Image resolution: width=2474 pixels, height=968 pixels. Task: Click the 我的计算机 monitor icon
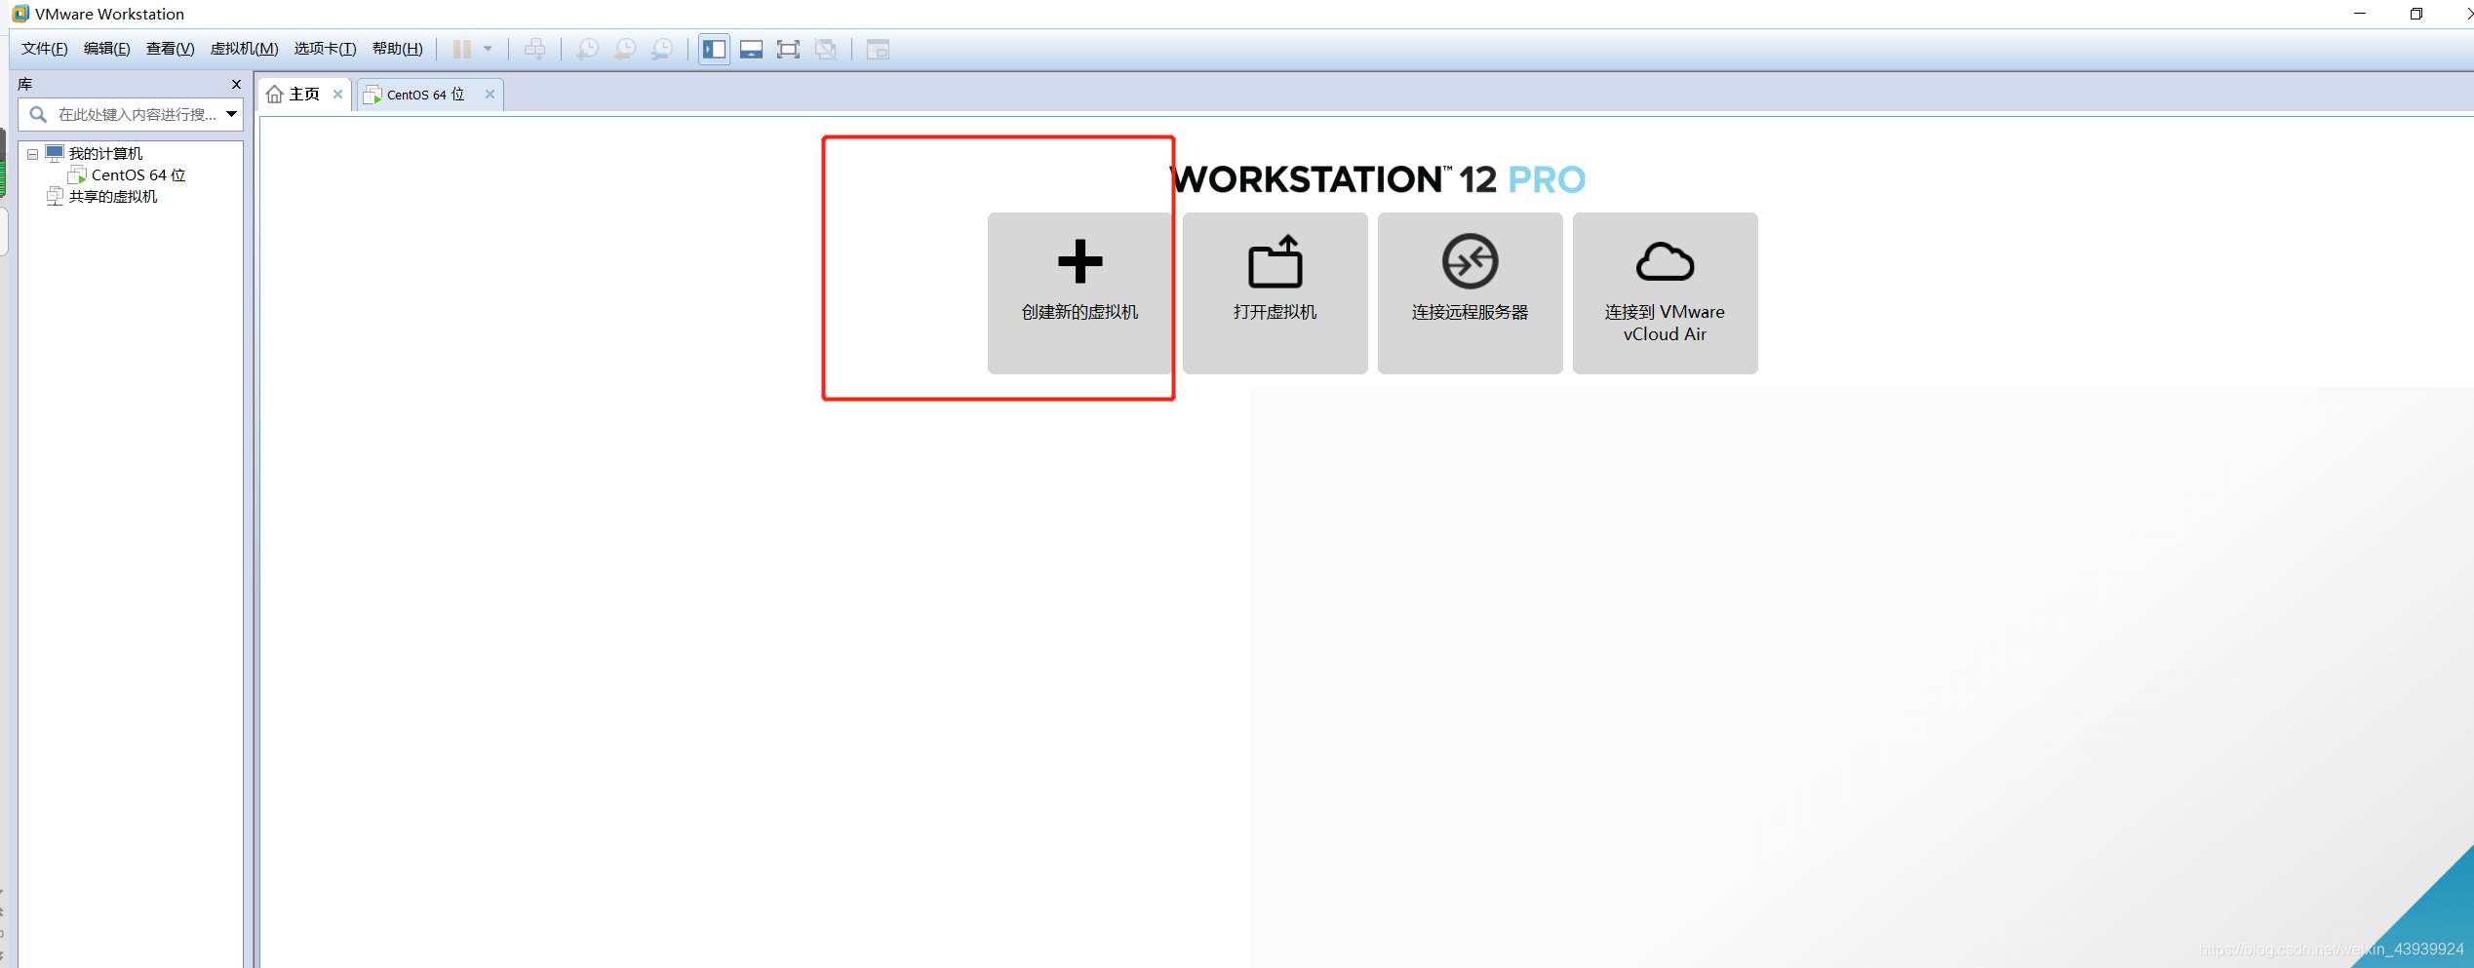(55, 154)
